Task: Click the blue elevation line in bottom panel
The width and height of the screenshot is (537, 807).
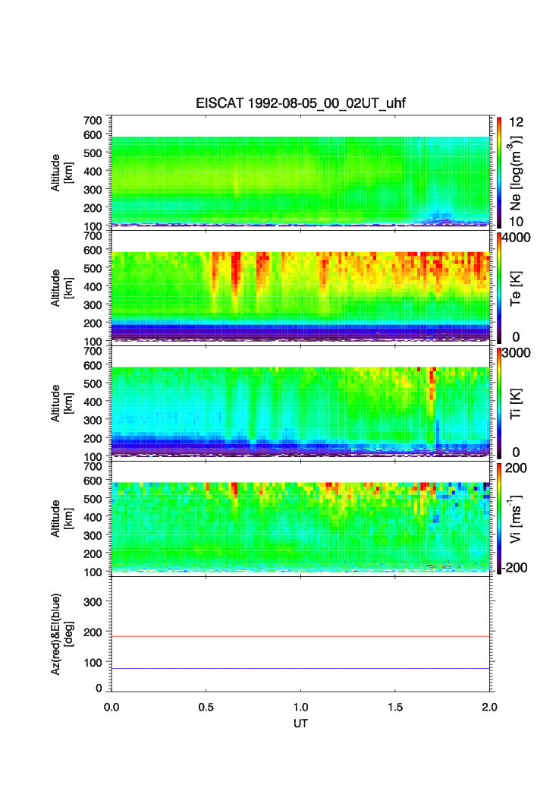Action: click(300, 669)
